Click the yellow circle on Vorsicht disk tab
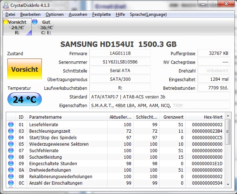 [x=6, y=22]
